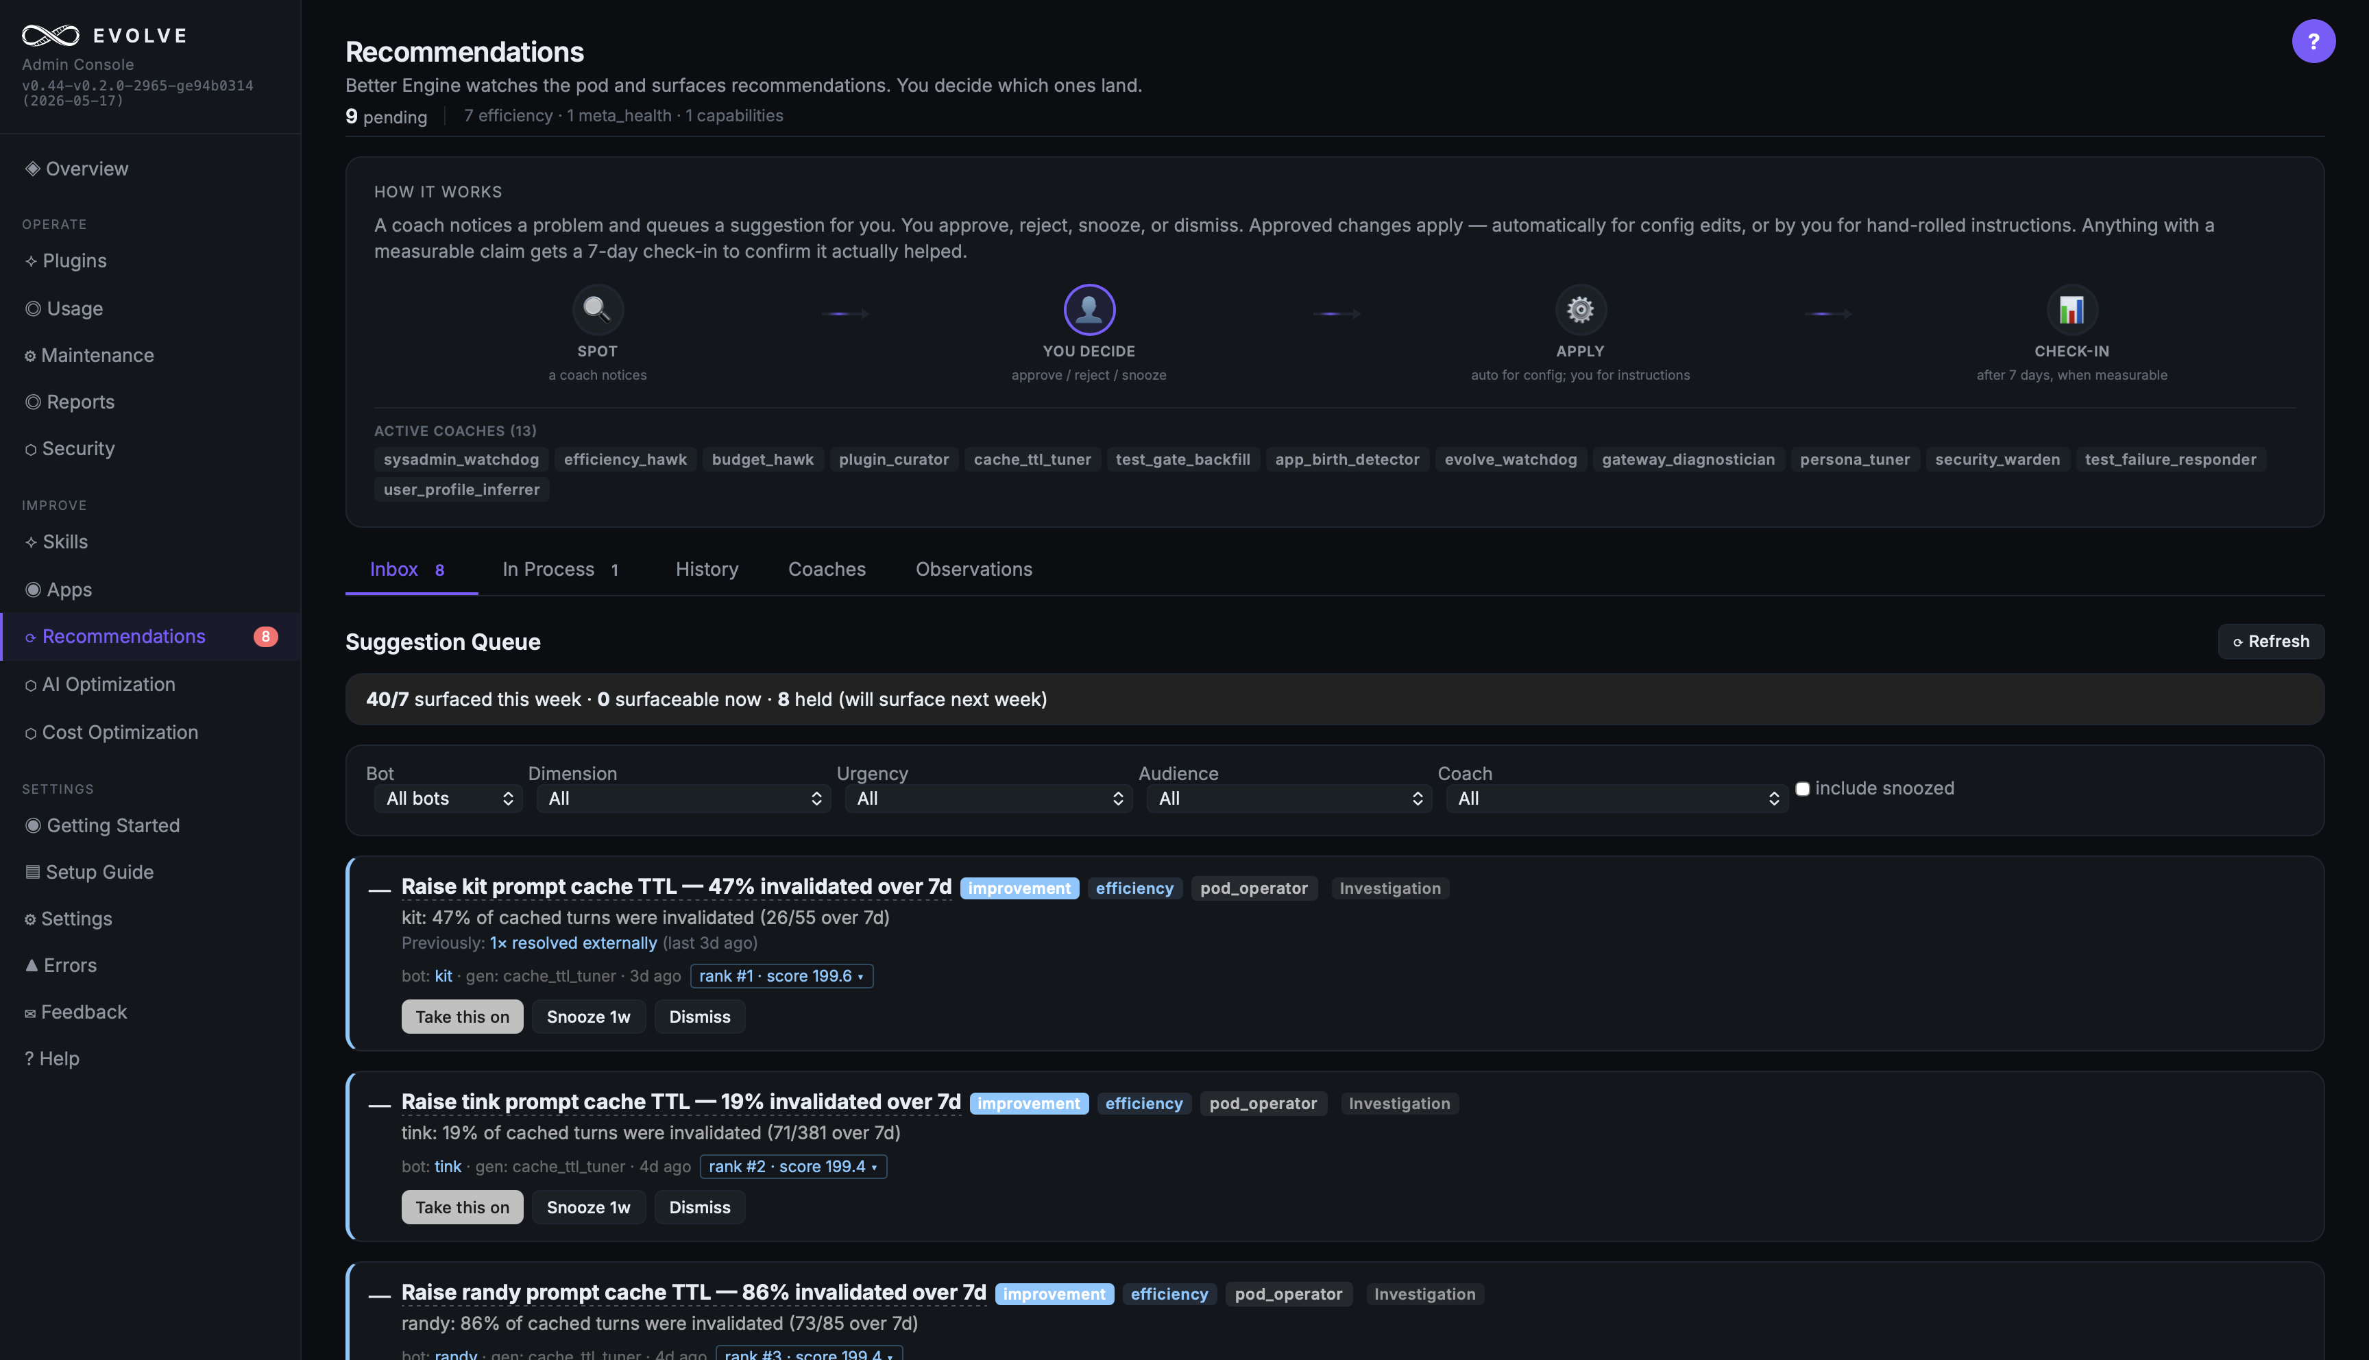The width and height of the screenshot is (2369, 1360).
Task: Open the '1× resolved externally' link
Action: coord(573,943)
